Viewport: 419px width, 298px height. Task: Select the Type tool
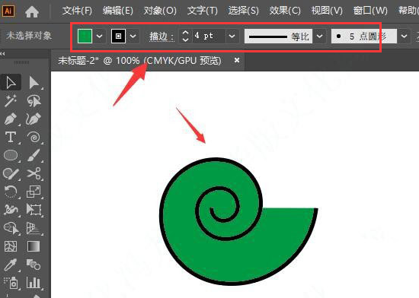11,137
